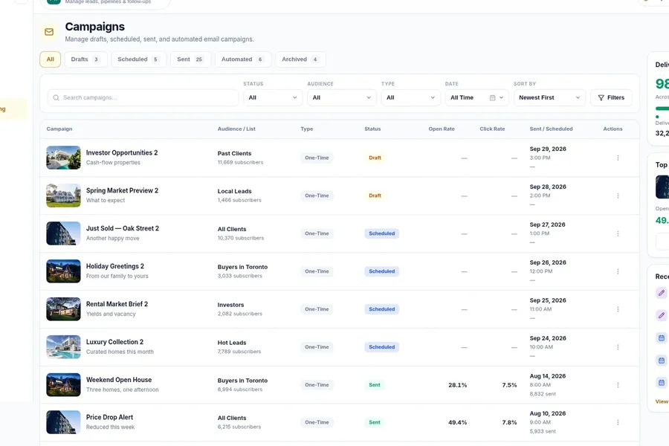Image resolution: width=669 pixels, height=446 pixels.
Task: Open the Just Sold — Oak Street 2 campaign
Action: 123,228
